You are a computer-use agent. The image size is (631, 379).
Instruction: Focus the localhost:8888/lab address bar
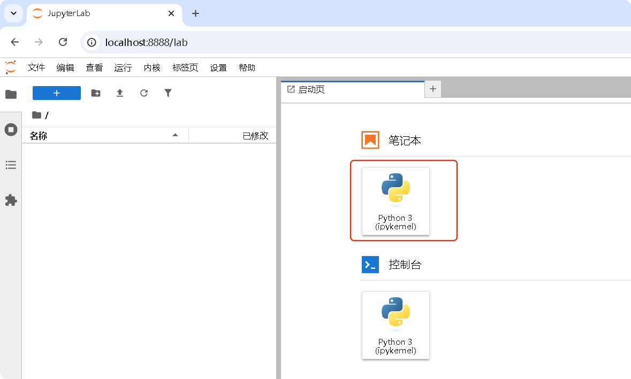[x=356, y=42]
